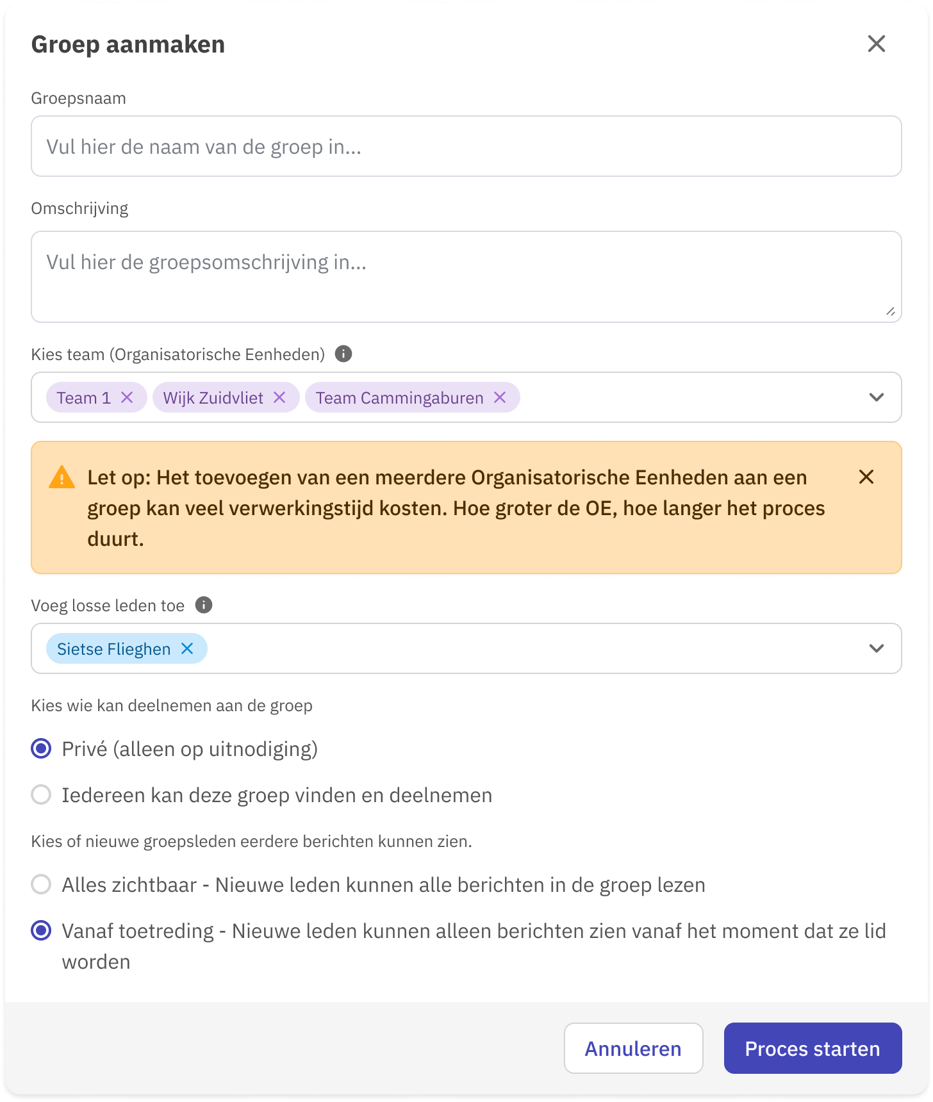
Task: Remove the Team 1 tag
Action: point(127,398)
